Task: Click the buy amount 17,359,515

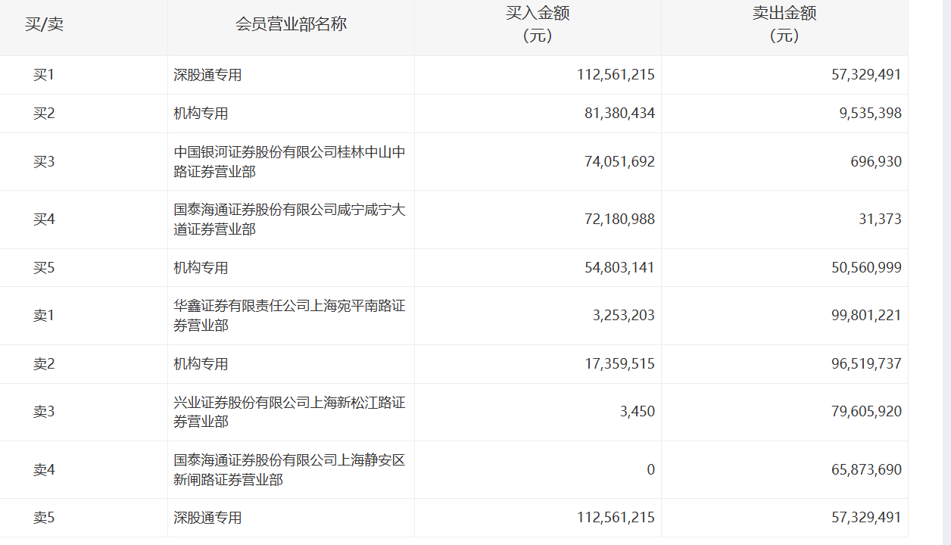Action: (x=619, y=364)
